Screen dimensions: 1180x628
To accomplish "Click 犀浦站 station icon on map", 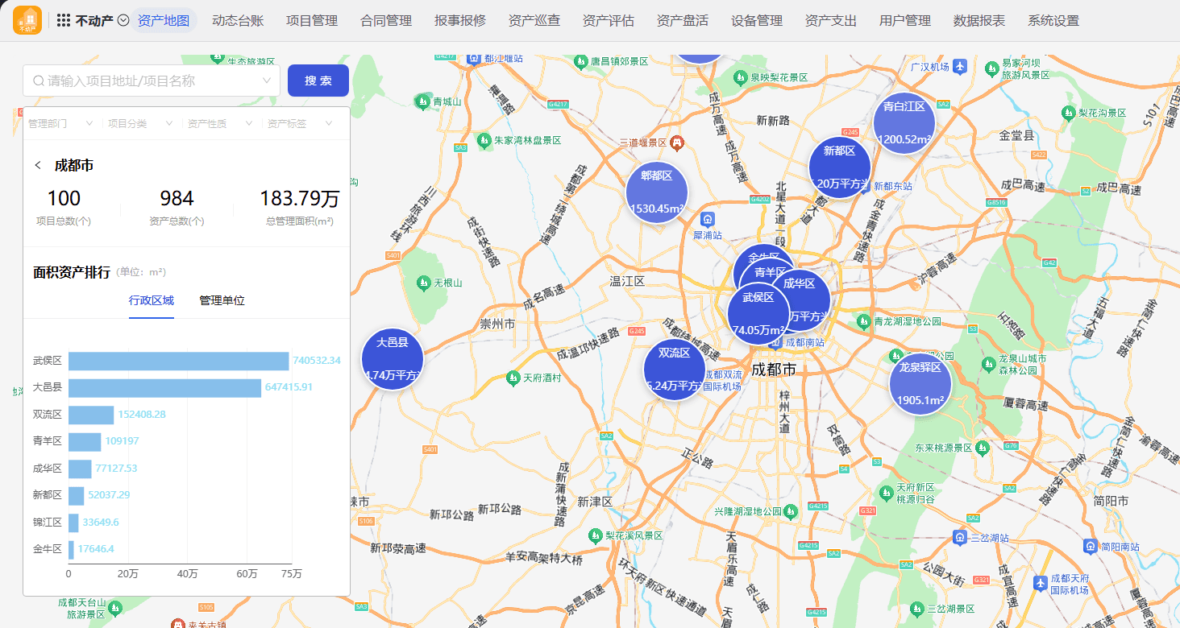I will 708,218.
